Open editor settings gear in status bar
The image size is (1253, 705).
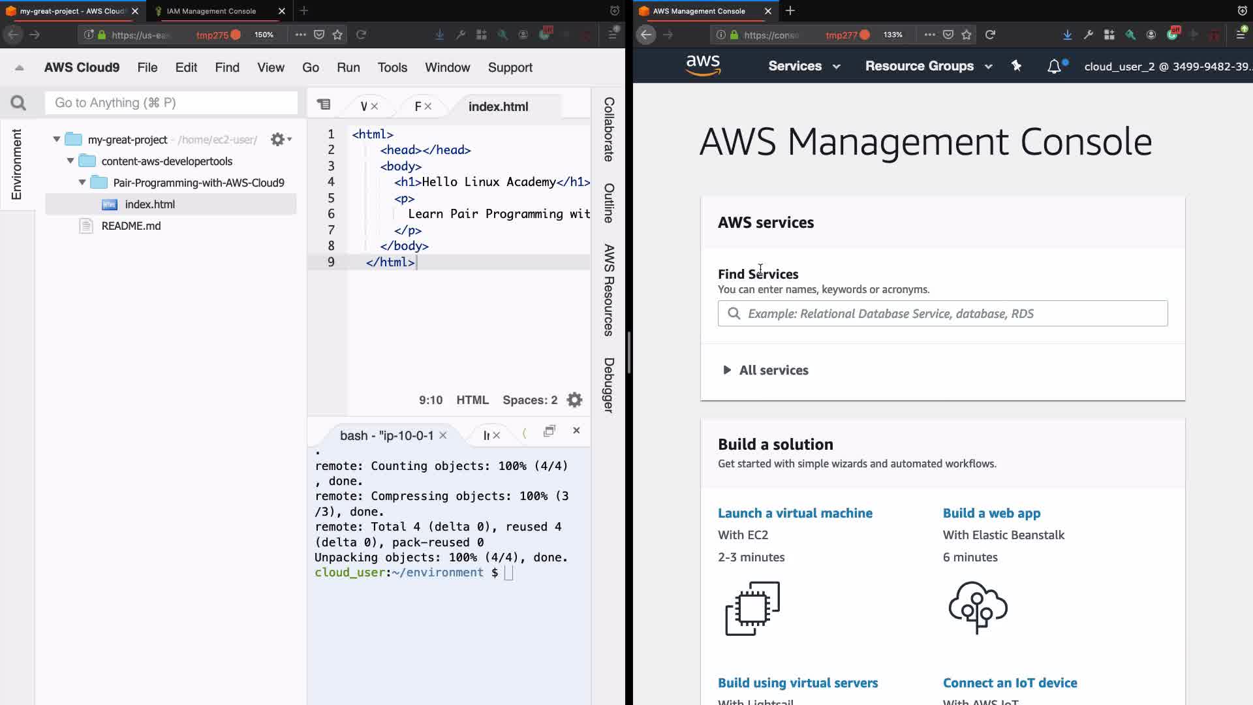574,400
